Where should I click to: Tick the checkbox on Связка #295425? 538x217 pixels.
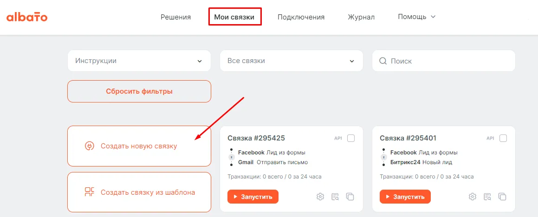(x=351, y=138)
